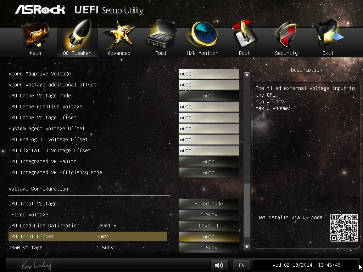Select the Fixed Voltage label
The width and height of the screenshot is (363, 272).
[x=30, y=215]
